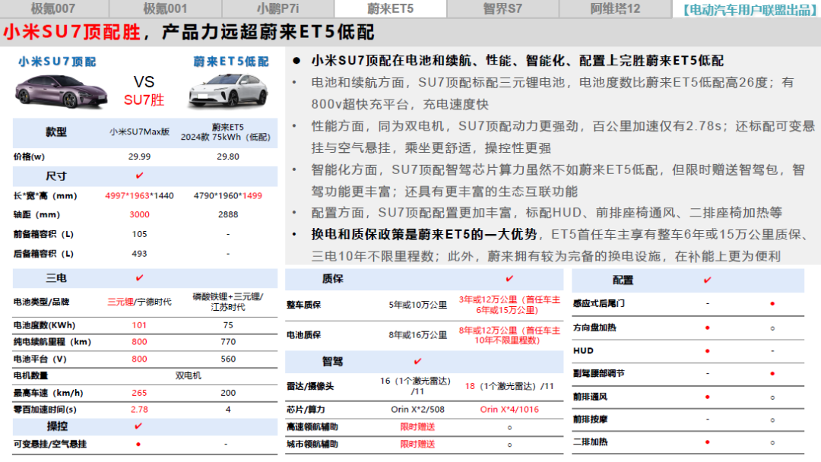Click the slide title 小米SU7顶配胜
This screenshot has width=821, height=462.
[x=72, y=33]
